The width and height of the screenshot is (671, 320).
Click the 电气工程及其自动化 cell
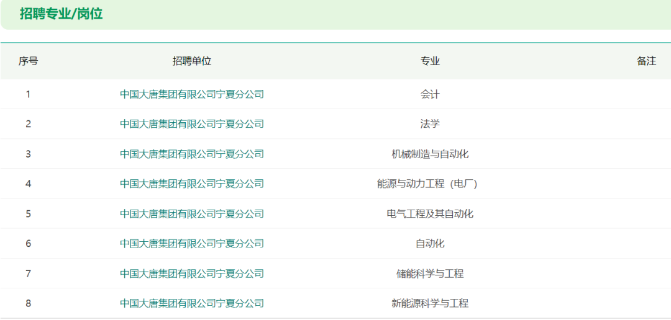430,213
